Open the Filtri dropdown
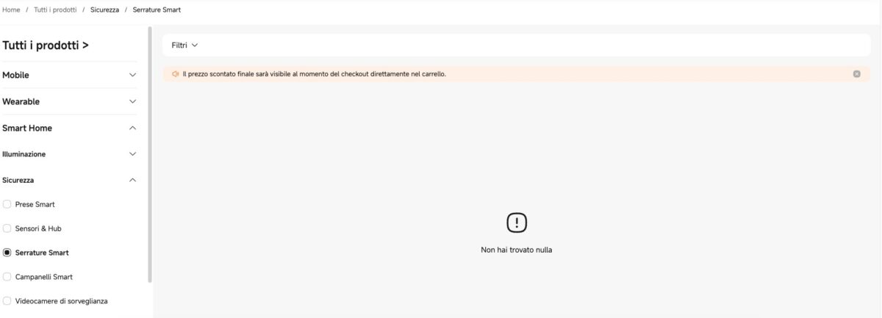The width and height of the screenshot is (882, 318). pos(184,46)
